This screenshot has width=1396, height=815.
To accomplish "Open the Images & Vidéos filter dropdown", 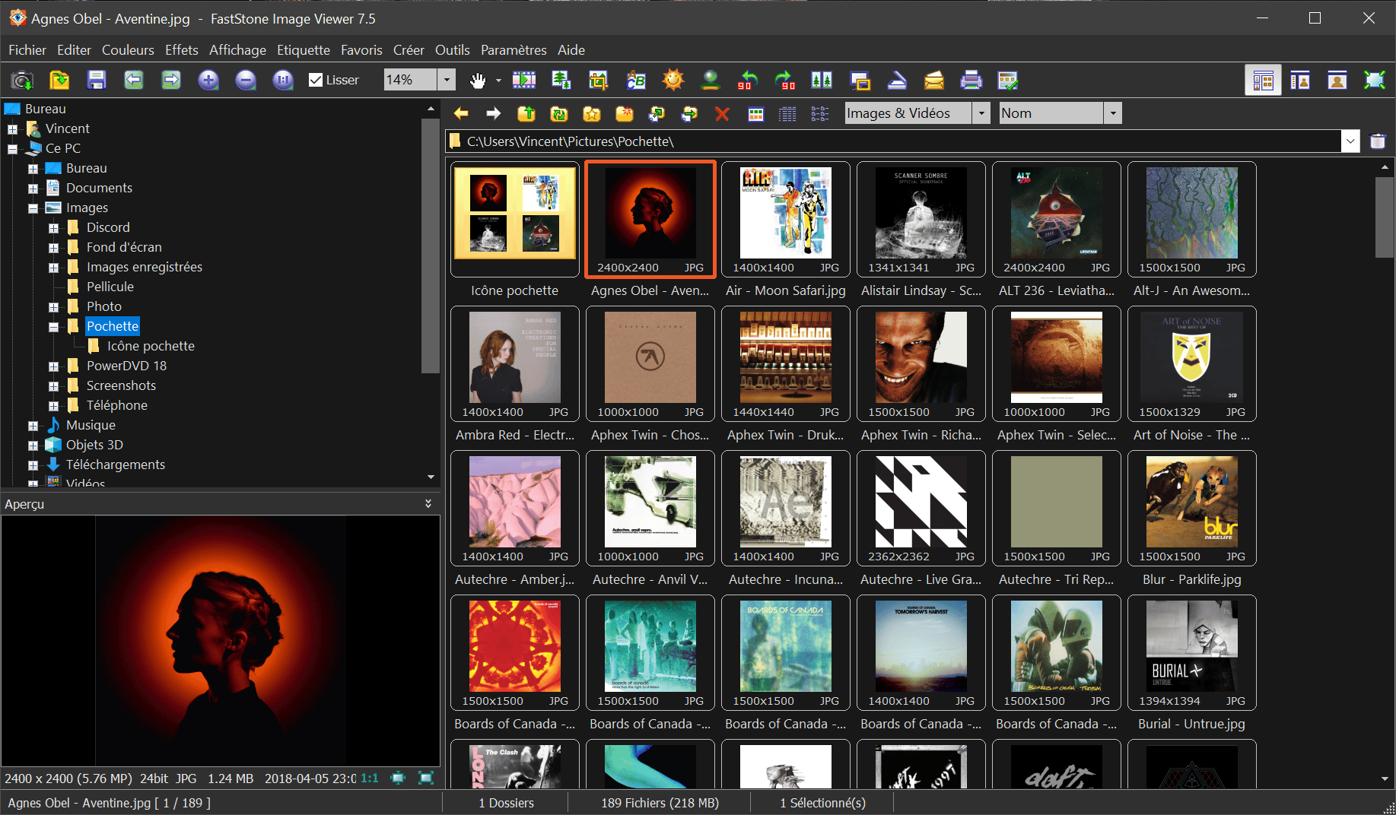I will click(981, 113).
